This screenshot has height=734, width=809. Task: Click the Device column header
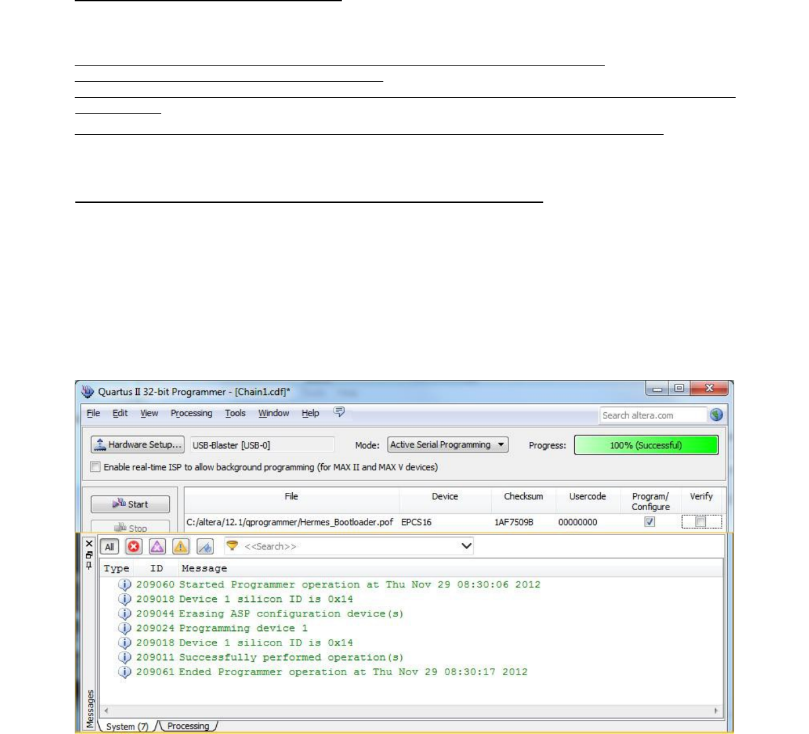[445, 496]
